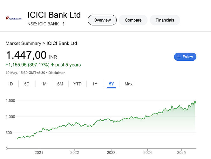Select the 1D time range

[x=10, y=84]
